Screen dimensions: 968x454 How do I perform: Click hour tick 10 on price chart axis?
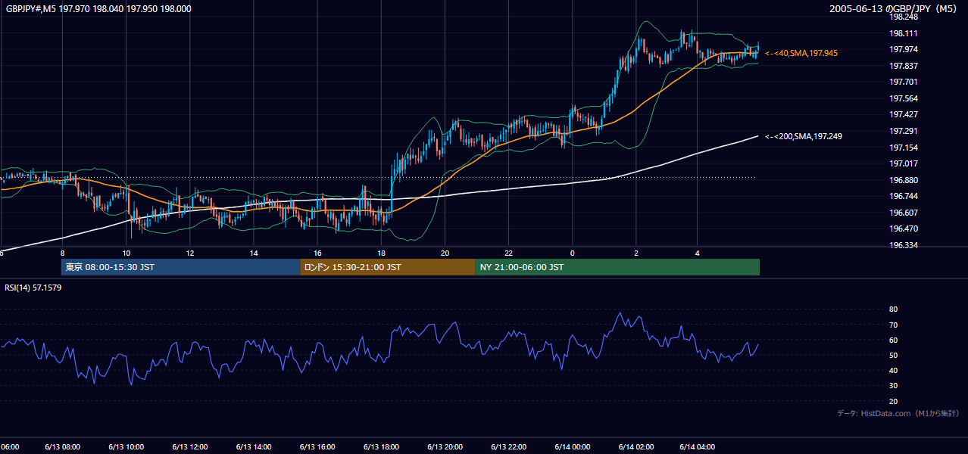[x=126, y=253]
